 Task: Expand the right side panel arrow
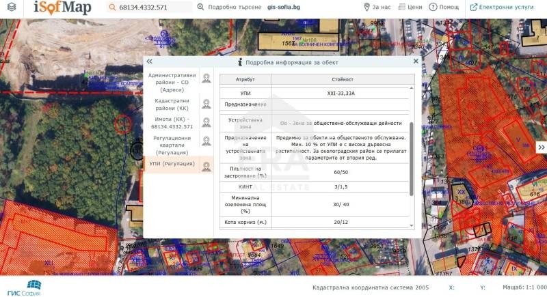[x=541, y=147]
